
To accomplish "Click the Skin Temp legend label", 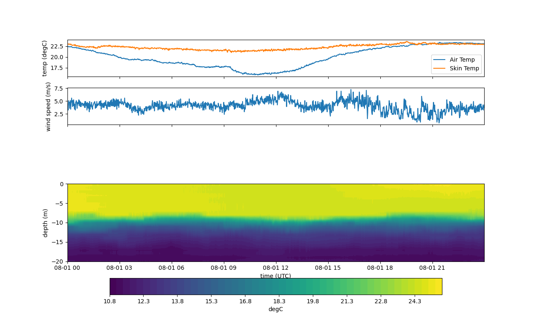I will 464,68.
